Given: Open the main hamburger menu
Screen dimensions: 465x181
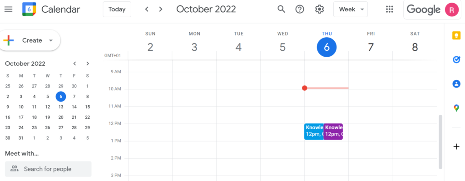Looking at the screenshot, I should click(8, 9).
